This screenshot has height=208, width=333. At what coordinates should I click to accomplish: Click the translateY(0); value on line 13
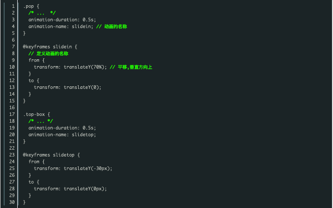point(83,87)
